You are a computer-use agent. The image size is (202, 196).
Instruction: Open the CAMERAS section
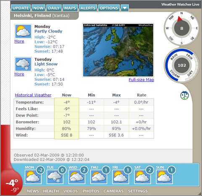point(113,191)
